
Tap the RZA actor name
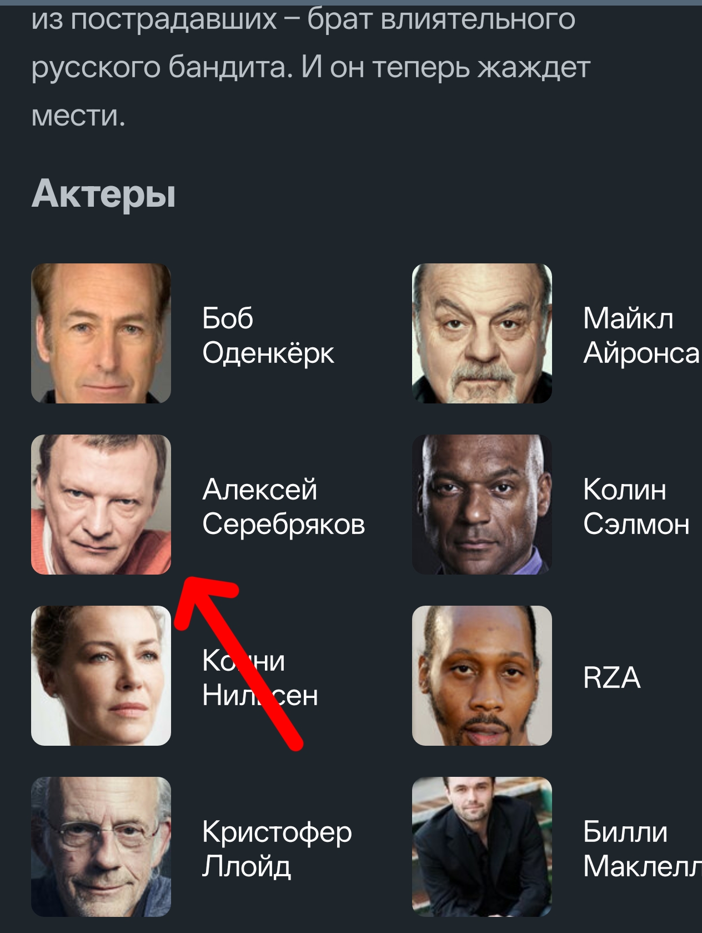coord(611,677)
